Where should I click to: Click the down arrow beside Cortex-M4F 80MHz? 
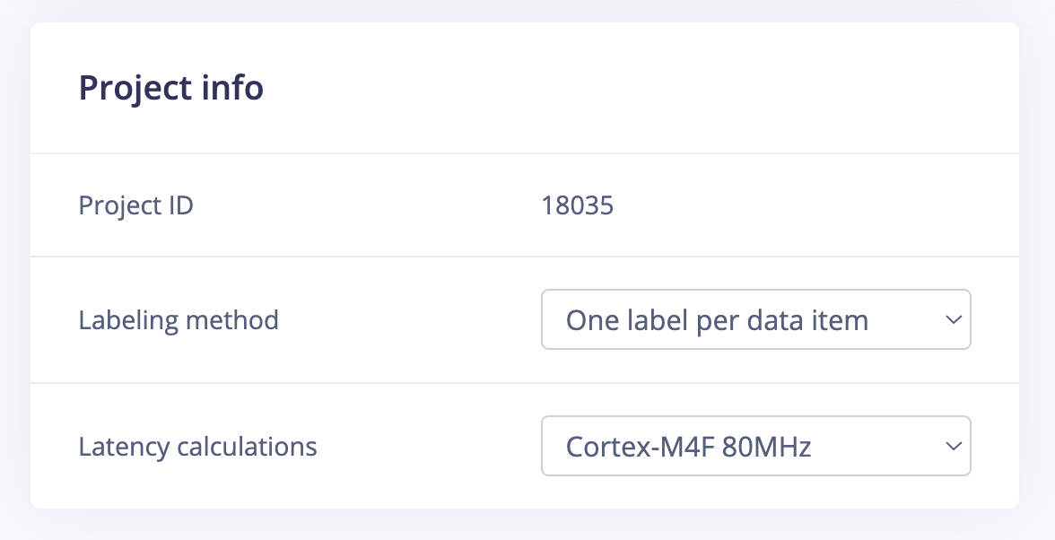pyautogui.click(x=954, y=446)
